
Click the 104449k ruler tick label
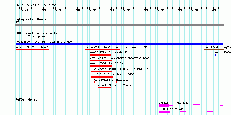pos(24,10)
